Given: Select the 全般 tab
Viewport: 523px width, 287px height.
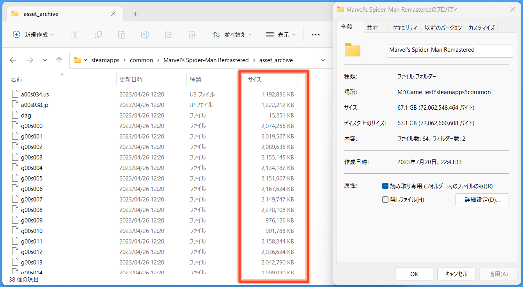Looking at the screenshot, I should point(347,27).
